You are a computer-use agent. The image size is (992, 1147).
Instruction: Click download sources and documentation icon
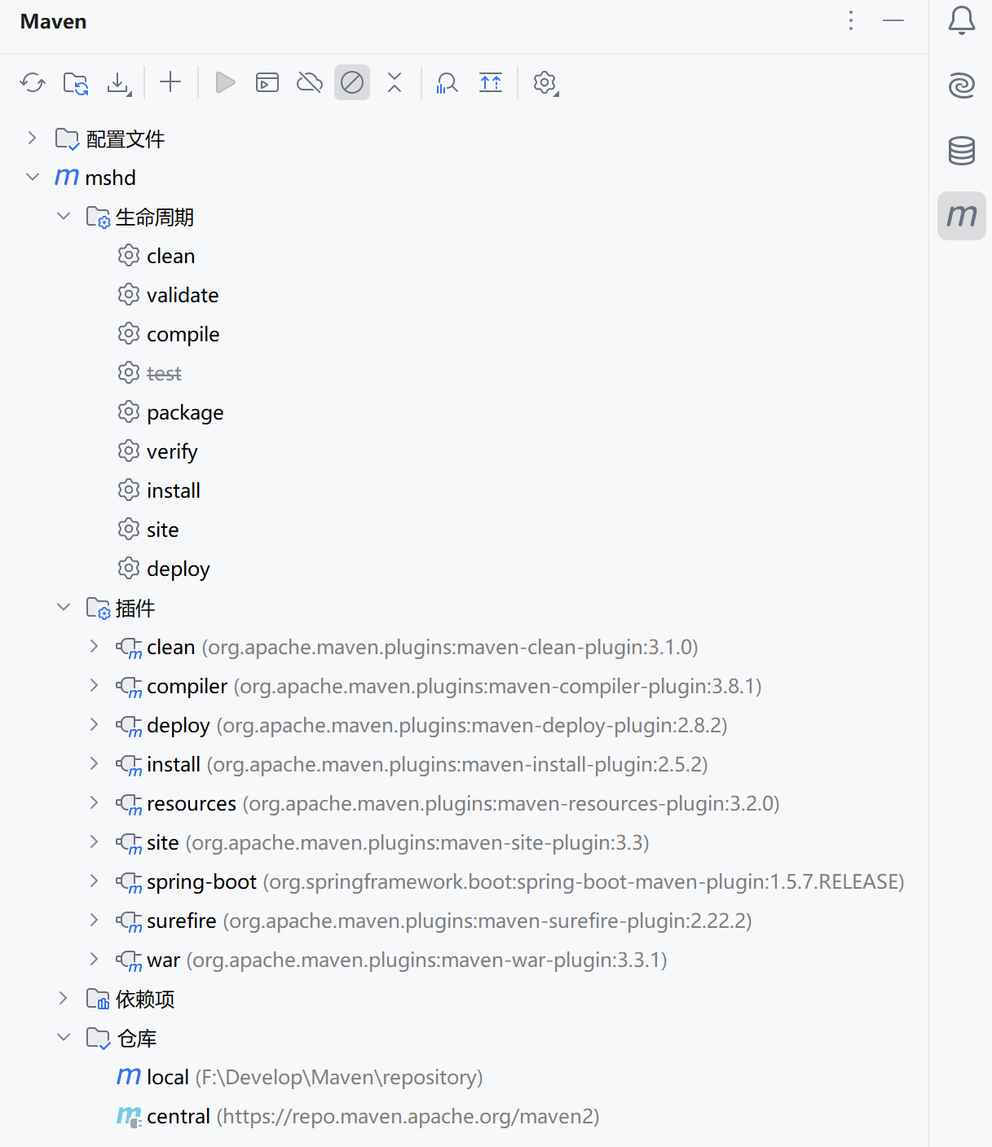click(x=119, y=82)
